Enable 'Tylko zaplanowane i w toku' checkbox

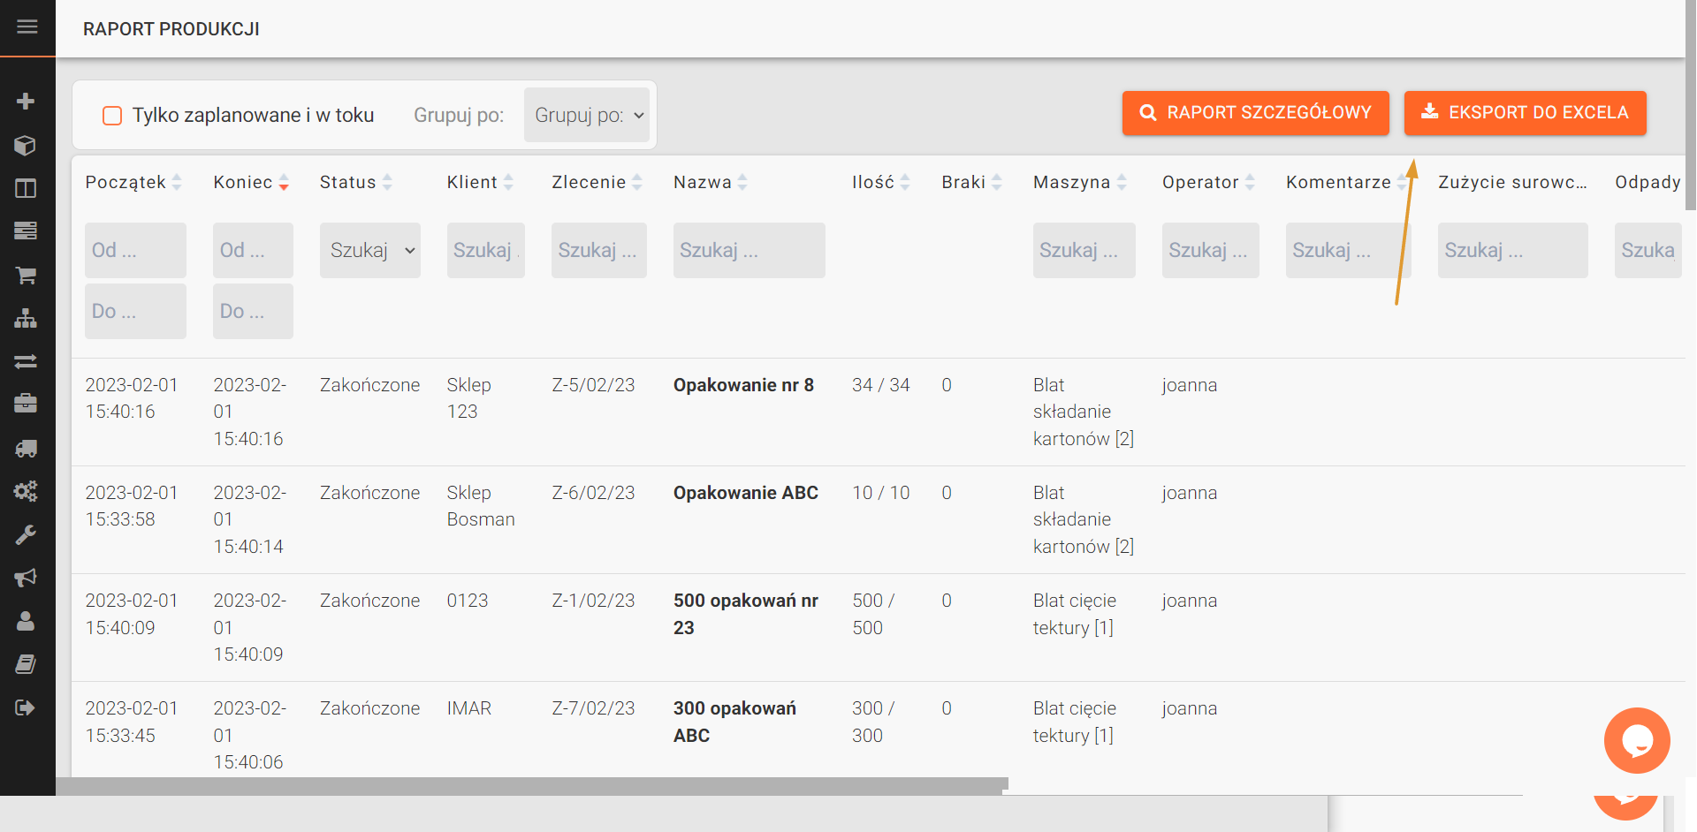(x=112, y=116)
